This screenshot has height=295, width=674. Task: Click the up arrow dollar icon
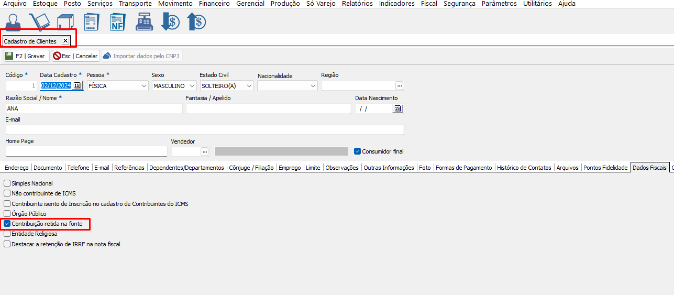[x=196, y=21]
